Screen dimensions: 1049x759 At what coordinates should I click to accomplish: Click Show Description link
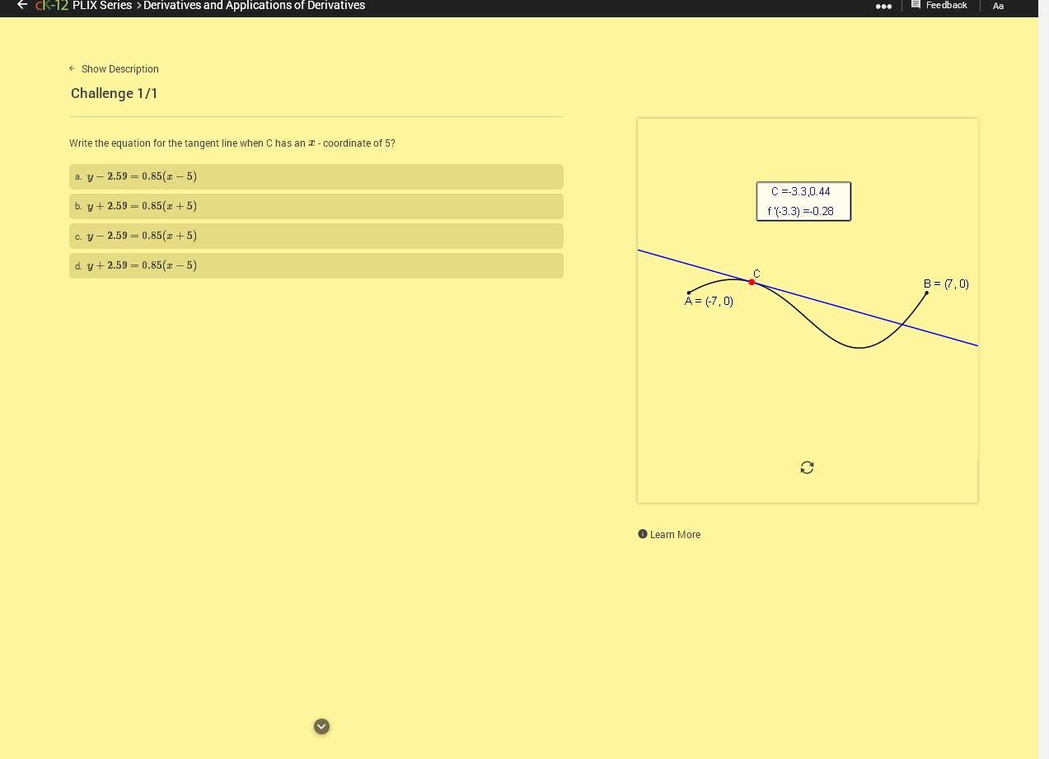click(x=115, y=69)
